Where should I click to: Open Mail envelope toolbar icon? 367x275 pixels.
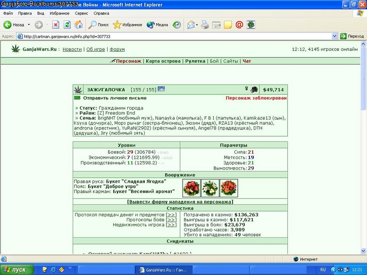[191, 24]
